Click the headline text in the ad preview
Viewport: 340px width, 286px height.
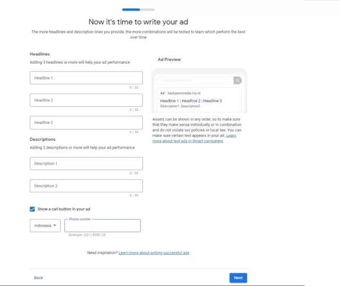pyautogui.click(x=191, y=100)
